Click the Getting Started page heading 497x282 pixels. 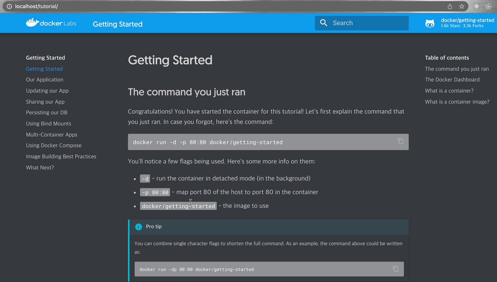coord(170,60)
